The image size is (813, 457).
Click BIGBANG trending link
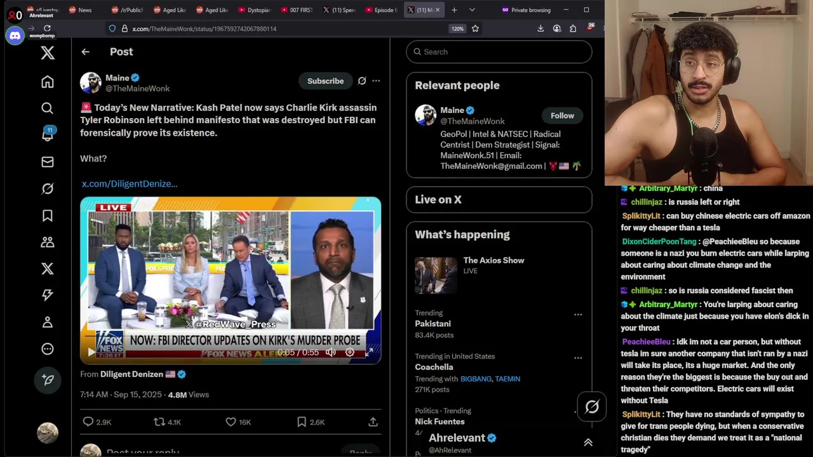(x=476, y=379)
